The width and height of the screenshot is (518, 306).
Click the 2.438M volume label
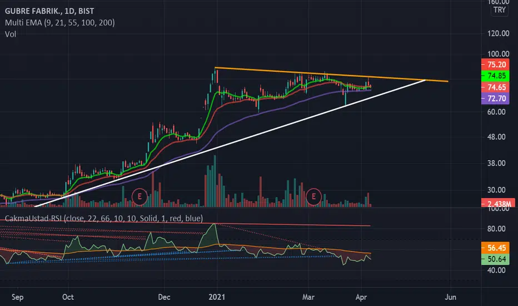[x=498, y=203]
